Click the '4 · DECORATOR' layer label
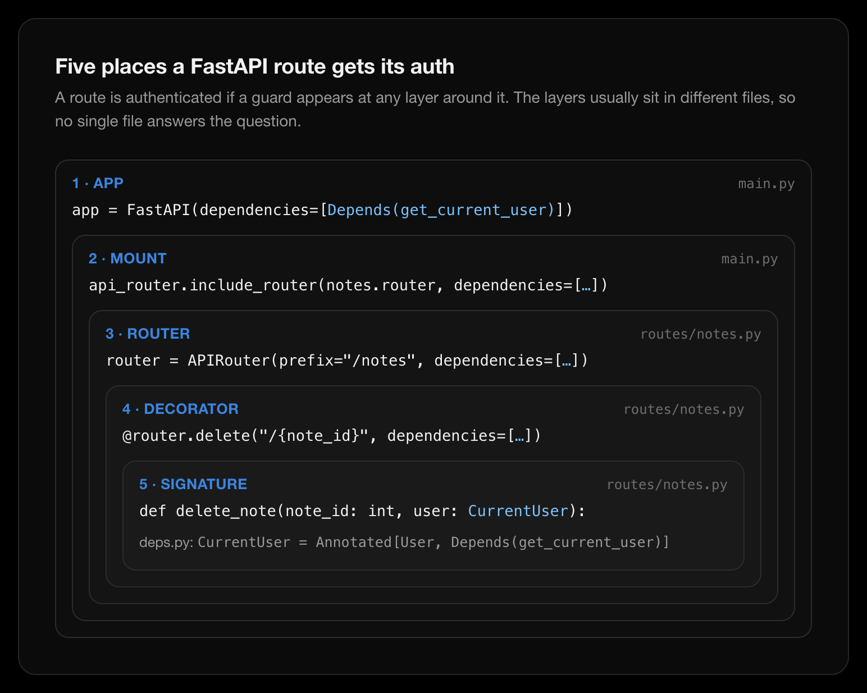This screenshot has width=867, height=693. pos(180,409)
